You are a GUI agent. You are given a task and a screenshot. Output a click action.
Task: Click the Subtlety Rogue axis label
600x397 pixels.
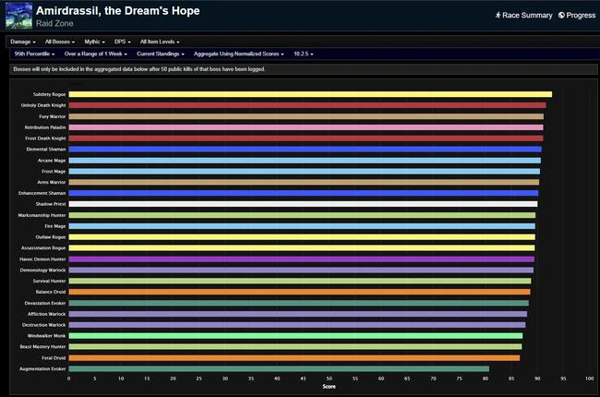tap(49, 94)
